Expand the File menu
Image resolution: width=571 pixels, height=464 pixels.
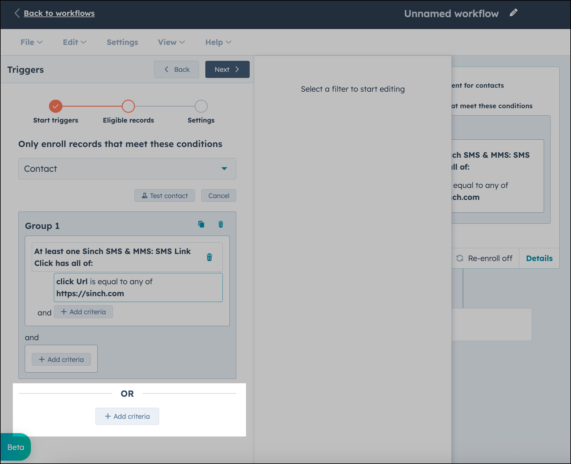pos(31,42)
